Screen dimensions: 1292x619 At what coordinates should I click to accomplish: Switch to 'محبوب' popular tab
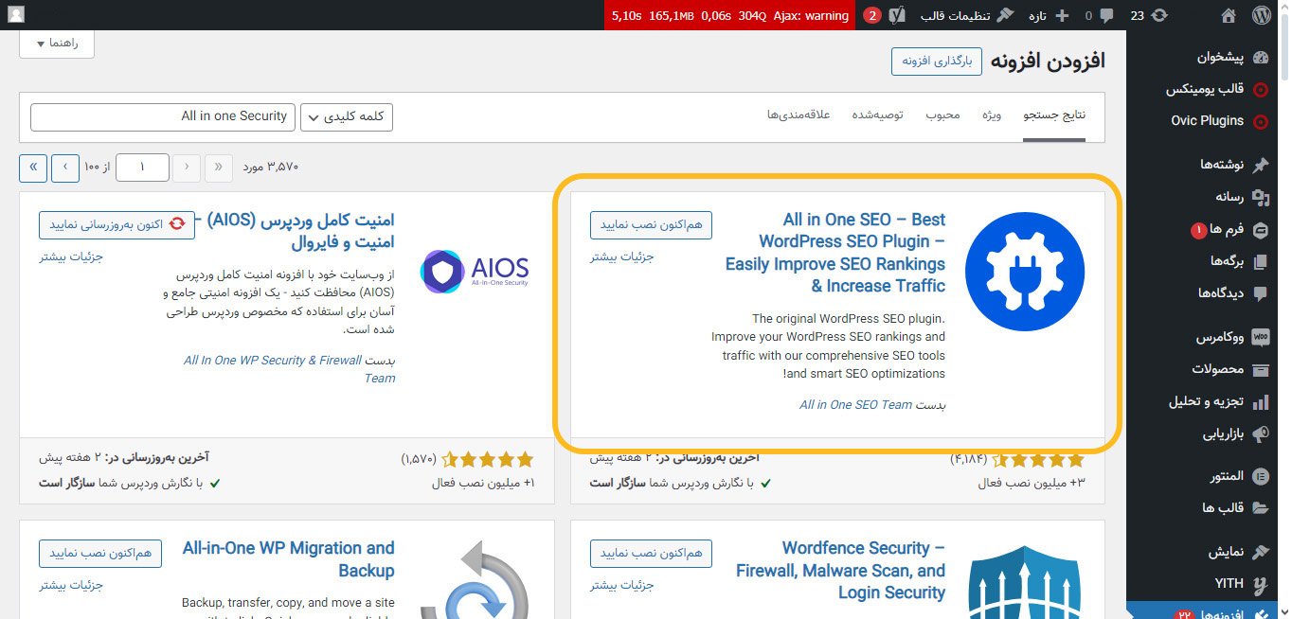coord(942,115)
